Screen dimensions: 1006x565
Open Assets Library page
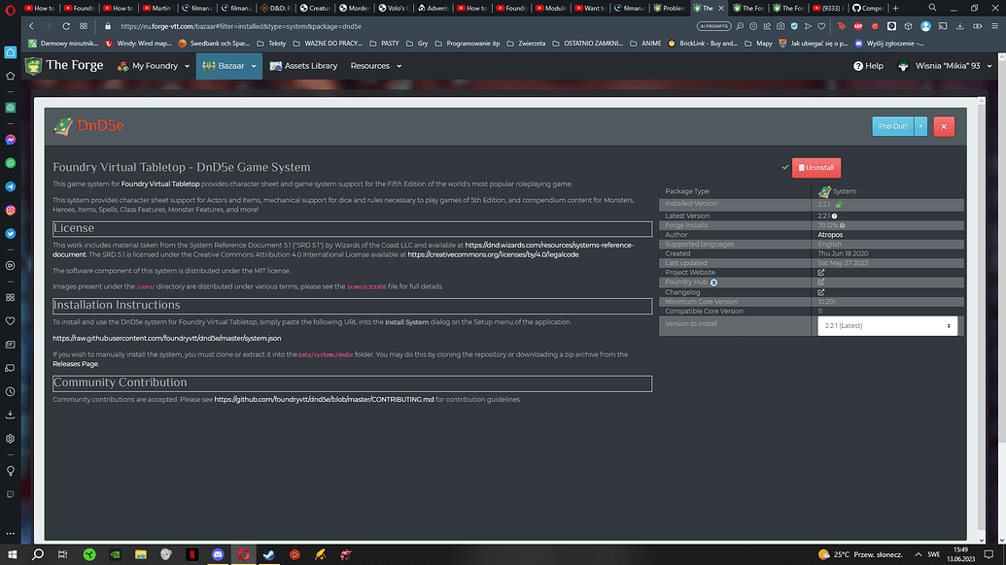[x=303, y=66]
